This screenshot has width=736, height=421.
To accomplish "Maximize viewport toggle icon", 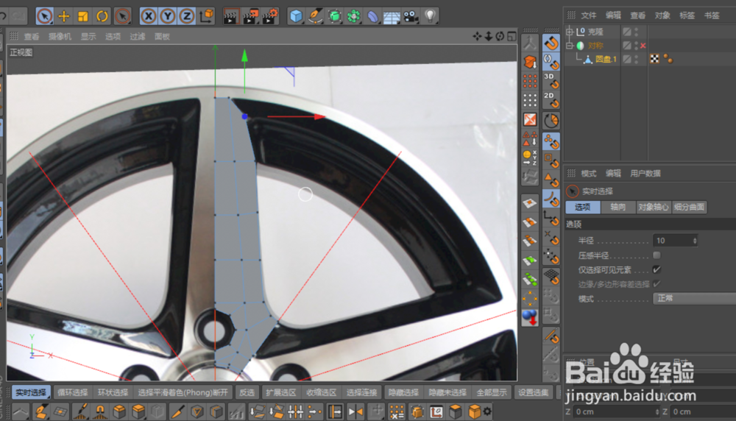I will (512, 36).
